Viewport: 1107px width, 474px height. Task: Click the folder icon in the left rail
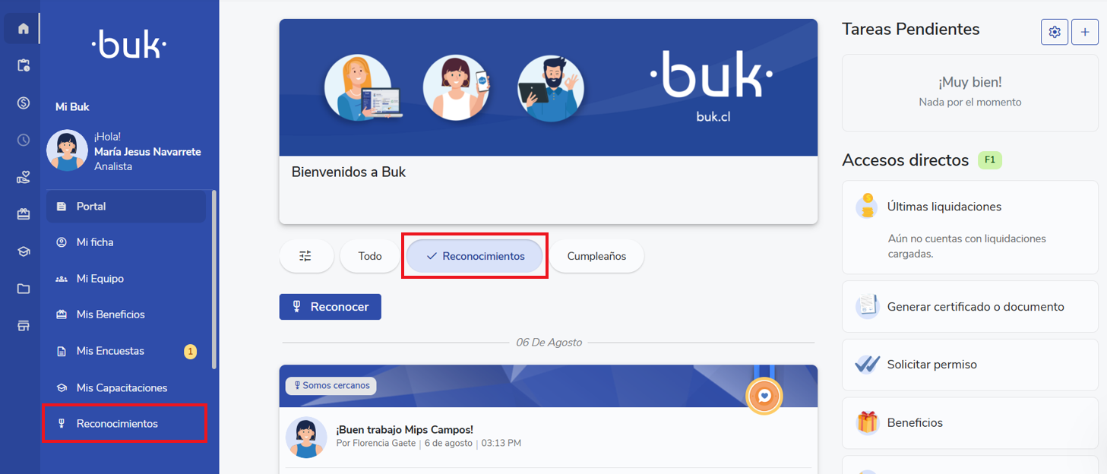tap(23, 289)
